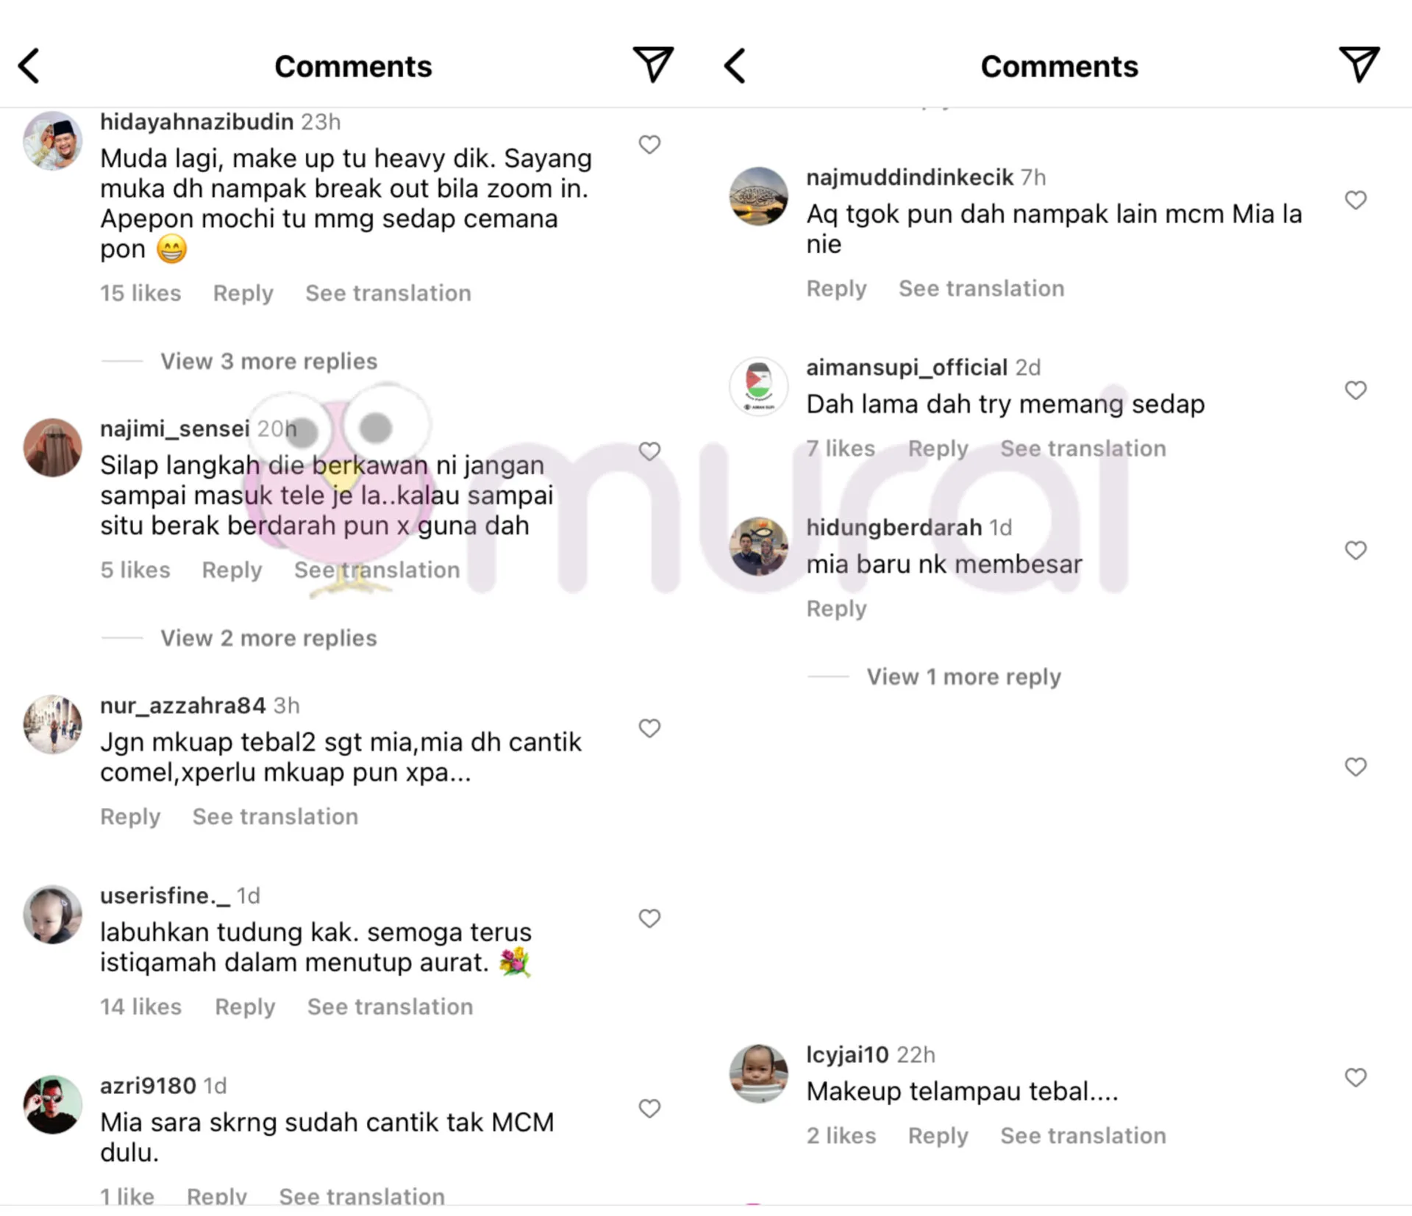Tap the share paper-plane icon in right header
1412x1216 pixels.
(1359, 65)
